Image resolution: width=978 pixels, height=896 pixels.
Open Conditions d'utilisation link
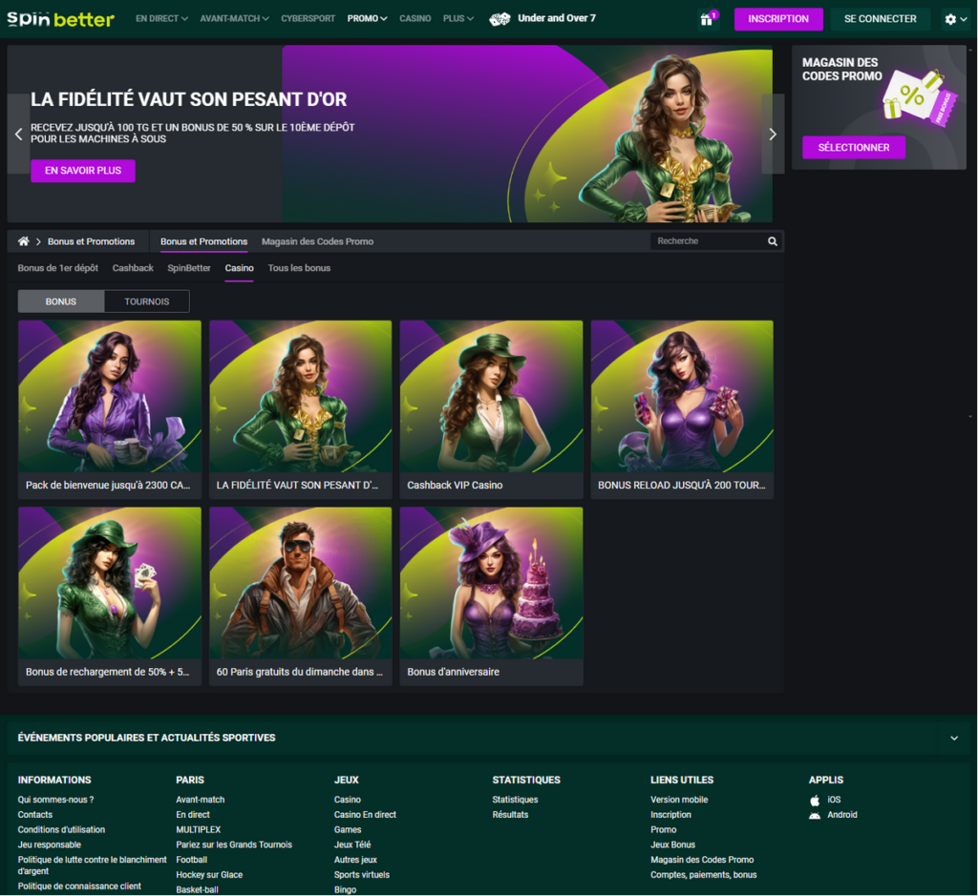[x=61, y=829]
